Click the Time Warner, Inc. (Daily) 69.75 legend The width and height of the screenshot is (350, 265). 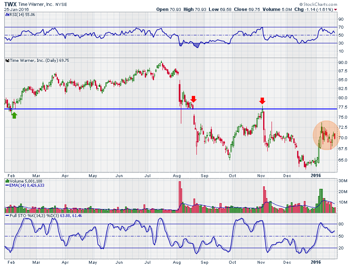pos(39,61)
